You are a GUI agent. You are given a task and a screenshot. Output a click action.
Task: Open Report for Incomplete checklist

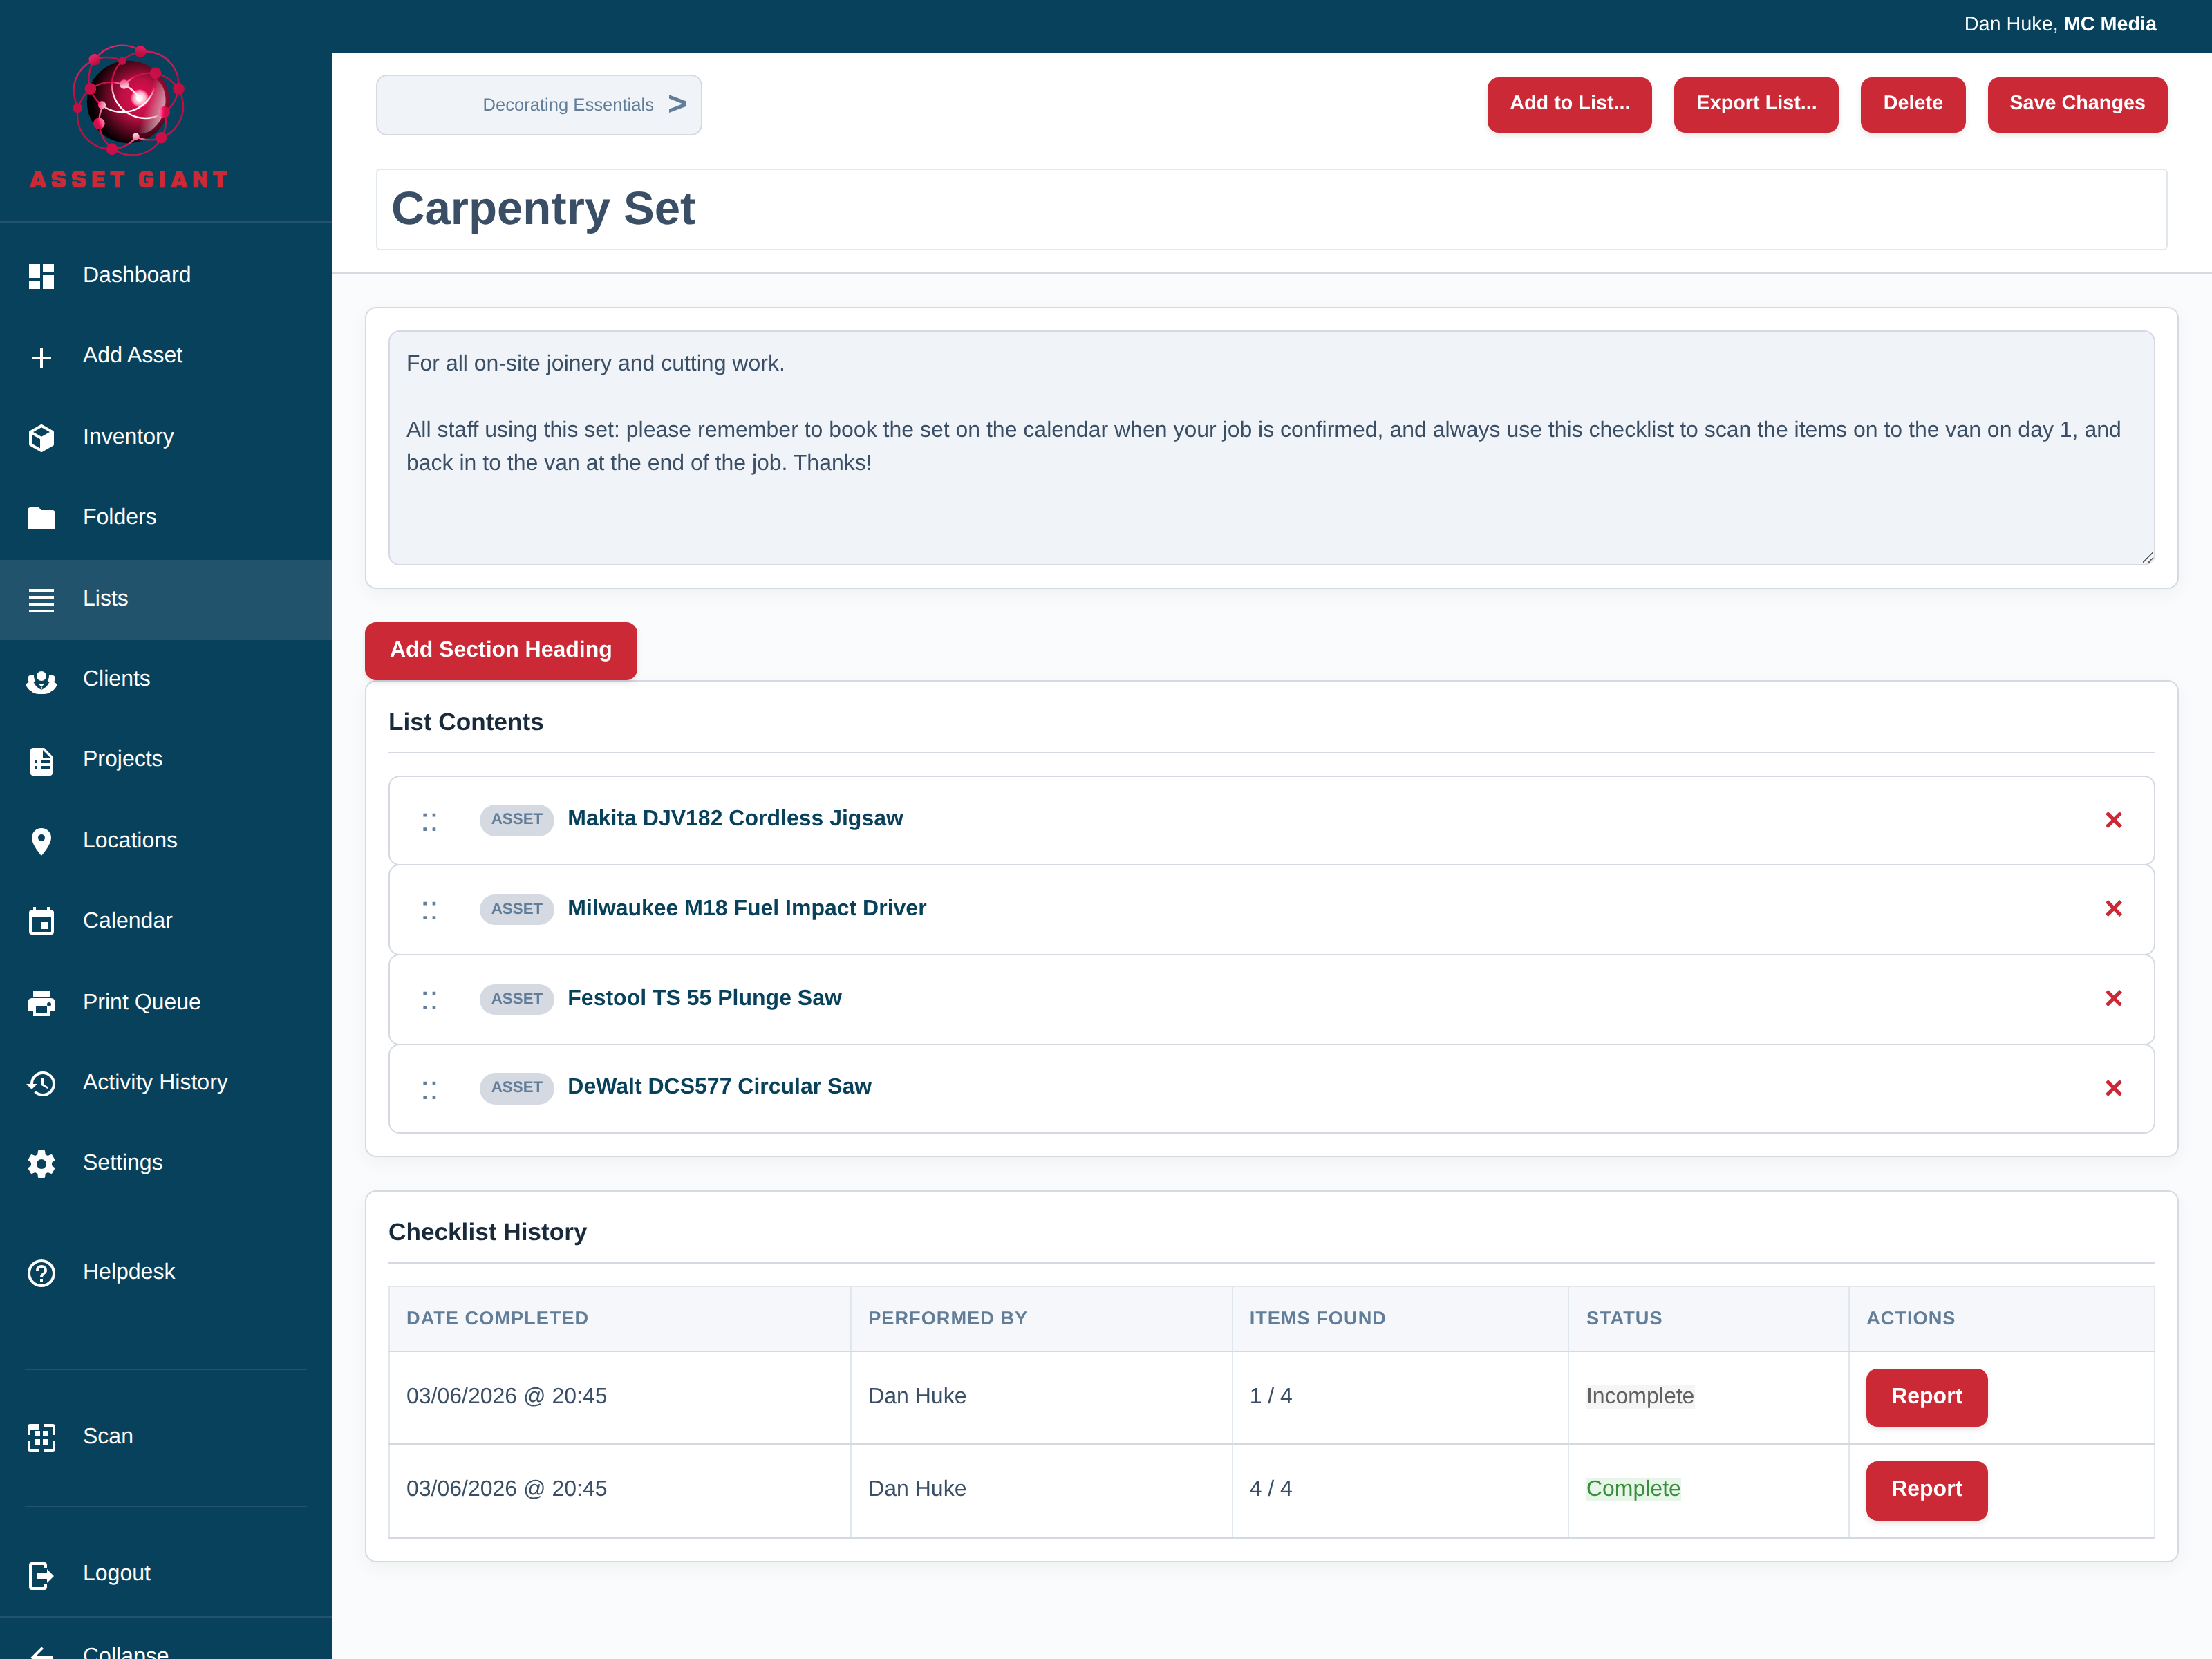point(1926,1397)
